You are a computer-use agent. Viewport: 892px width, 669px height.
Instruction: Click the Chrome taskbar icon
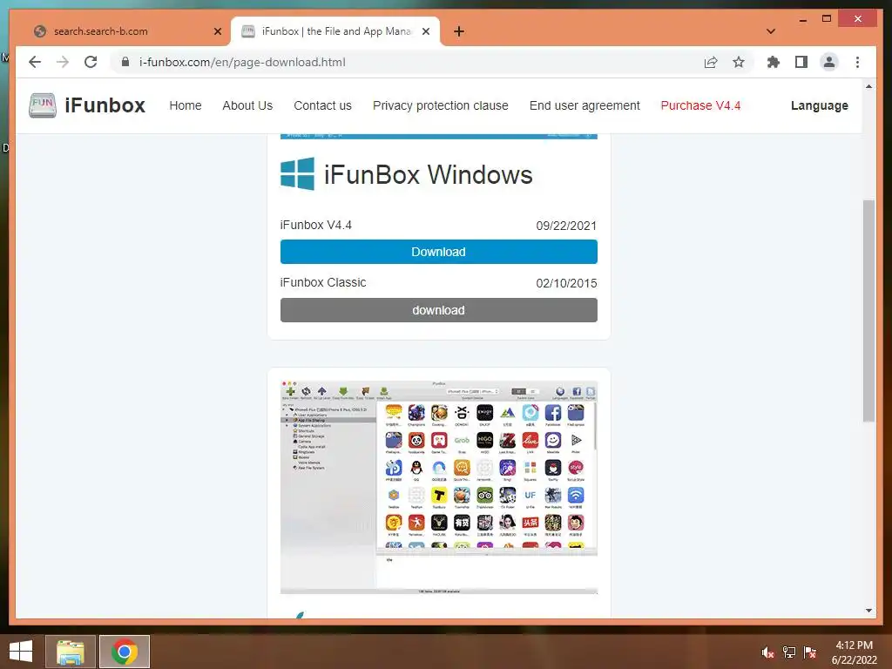click(125, 652)
